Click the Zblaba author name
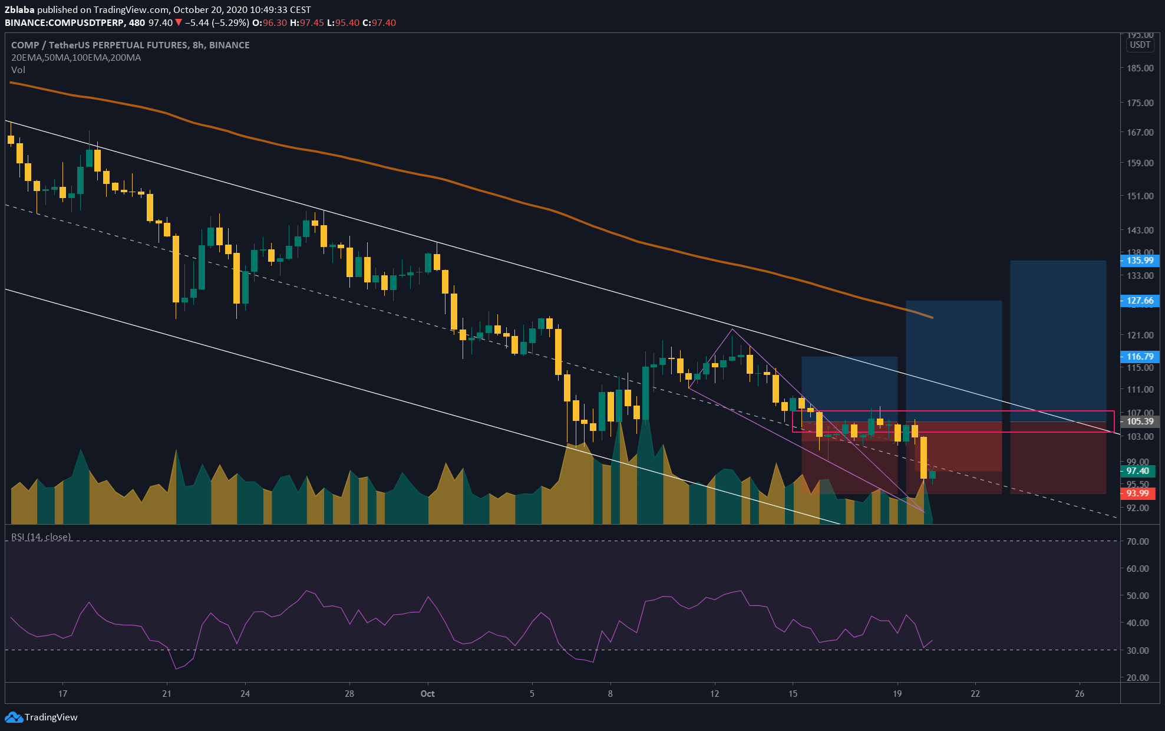The height and width of the screenshot is (731, 1165). pyautogui.click(x=19, y=9)
